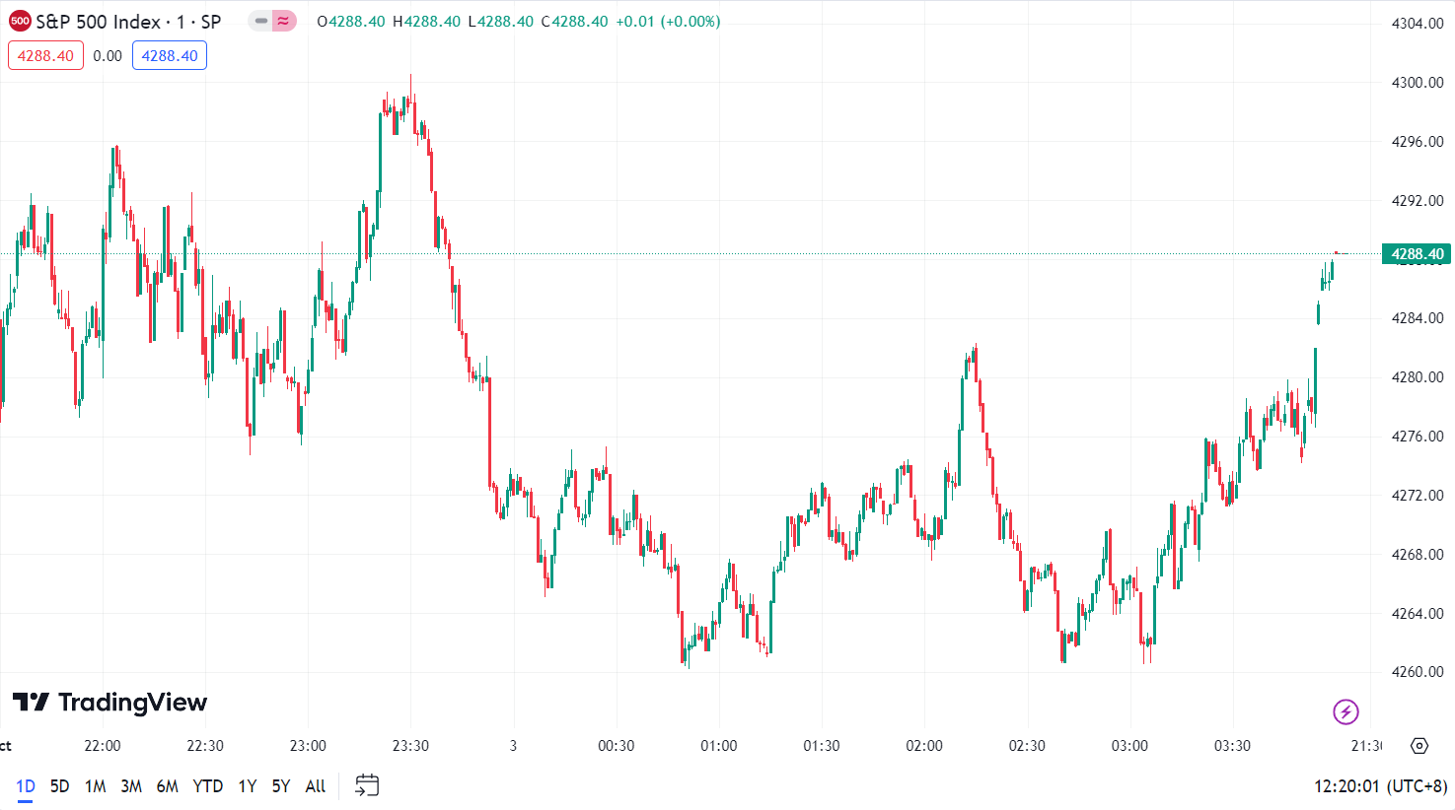This screenshot has width=1455, height=810.
Task: Click the green 4288.40 price label
Action: pyautogui.click(x=1417, y=254)
